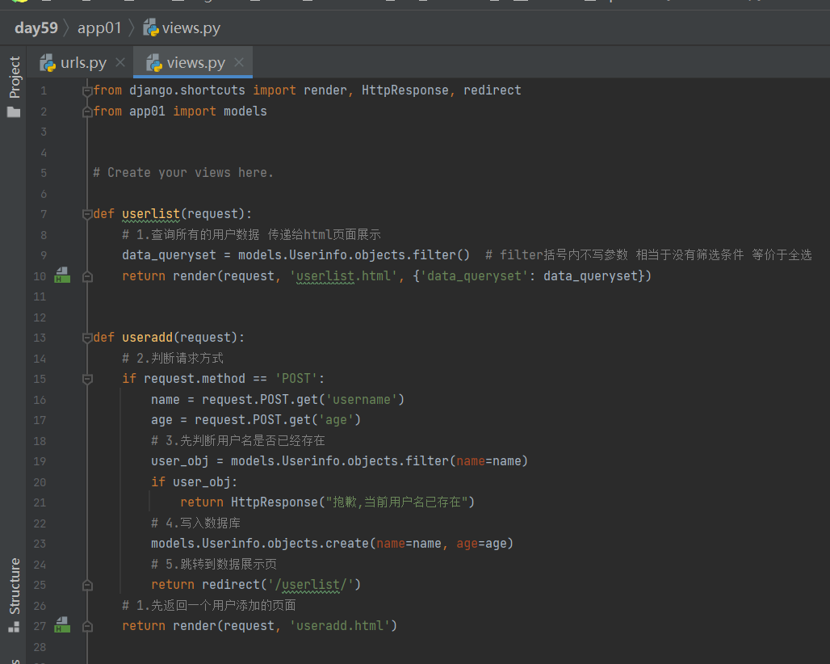The width and height of the screenshot is (830, 664).
Task: Click the Structure icon in left sidebar
Action: click(x=14, y=627)
